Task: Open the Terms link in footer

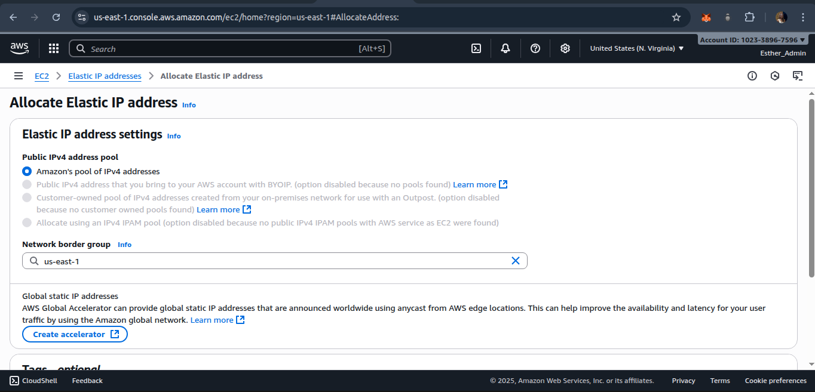Action: [x=720, y=381]
